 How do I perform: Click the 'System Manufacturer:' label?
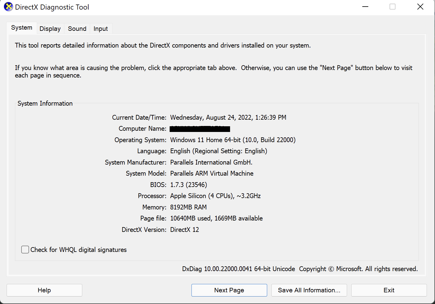click(x=136, y=162)
